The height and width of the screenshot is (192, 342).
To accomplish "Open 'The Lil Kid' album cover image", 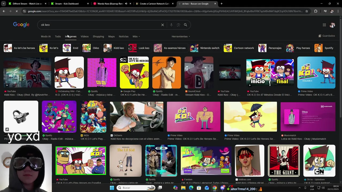I will [126, 161].
